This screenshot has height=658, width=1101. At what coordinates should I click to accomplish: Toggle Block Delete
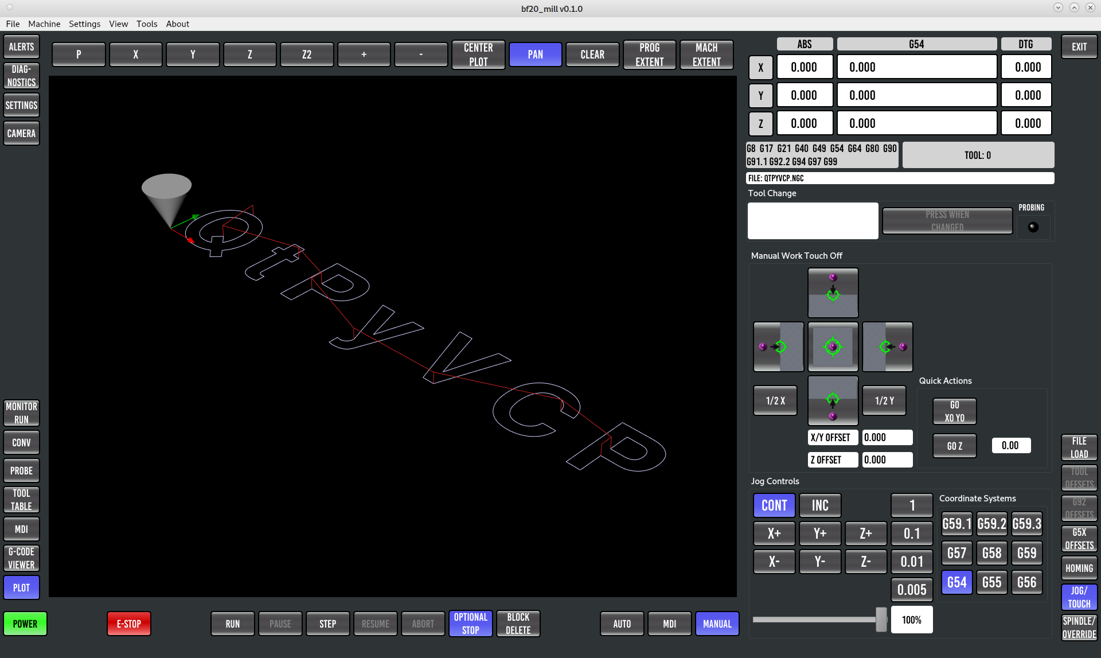518,624
